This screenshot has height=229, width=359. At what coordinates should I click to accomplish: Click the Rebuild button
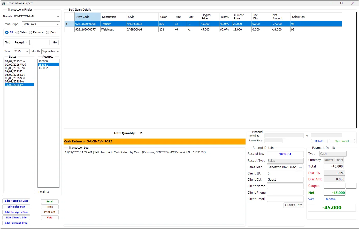pyautogui.click(x=319, y=141)
